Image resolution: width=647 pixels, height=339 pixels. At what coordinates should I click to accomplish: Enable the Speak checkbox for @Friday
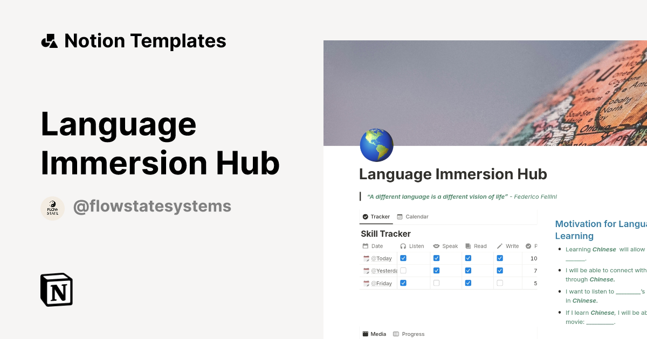tap(436, 283)
